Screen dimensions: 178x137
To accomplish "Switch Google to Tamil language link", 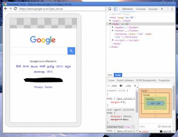I will pos(51,66).
